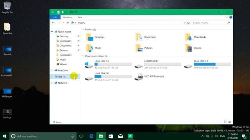Open the Desktop folder in Folders group
Image resolution: width=250 pixels, height=140 pixels.
[95, 37]
